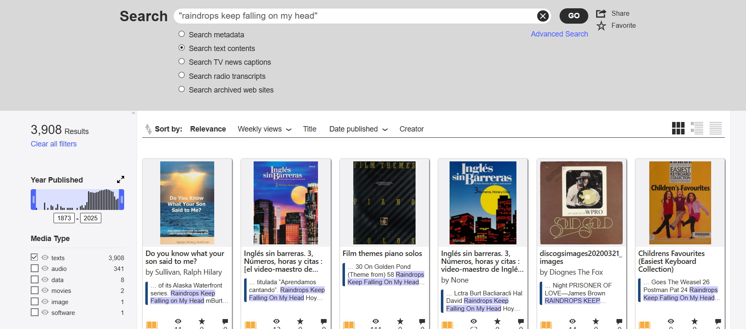746x329 pixels.
Task: Select Search metadata radio option
Action: point(181,34)
